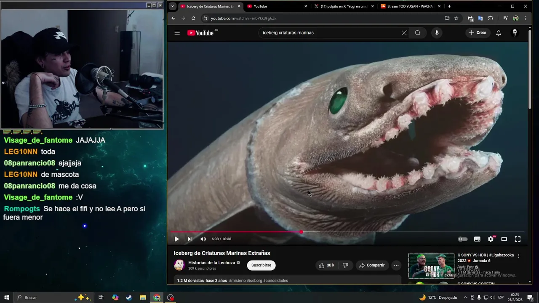Click the YouTube search magnifier button
The image size is (539, 303).
point(417,33)
